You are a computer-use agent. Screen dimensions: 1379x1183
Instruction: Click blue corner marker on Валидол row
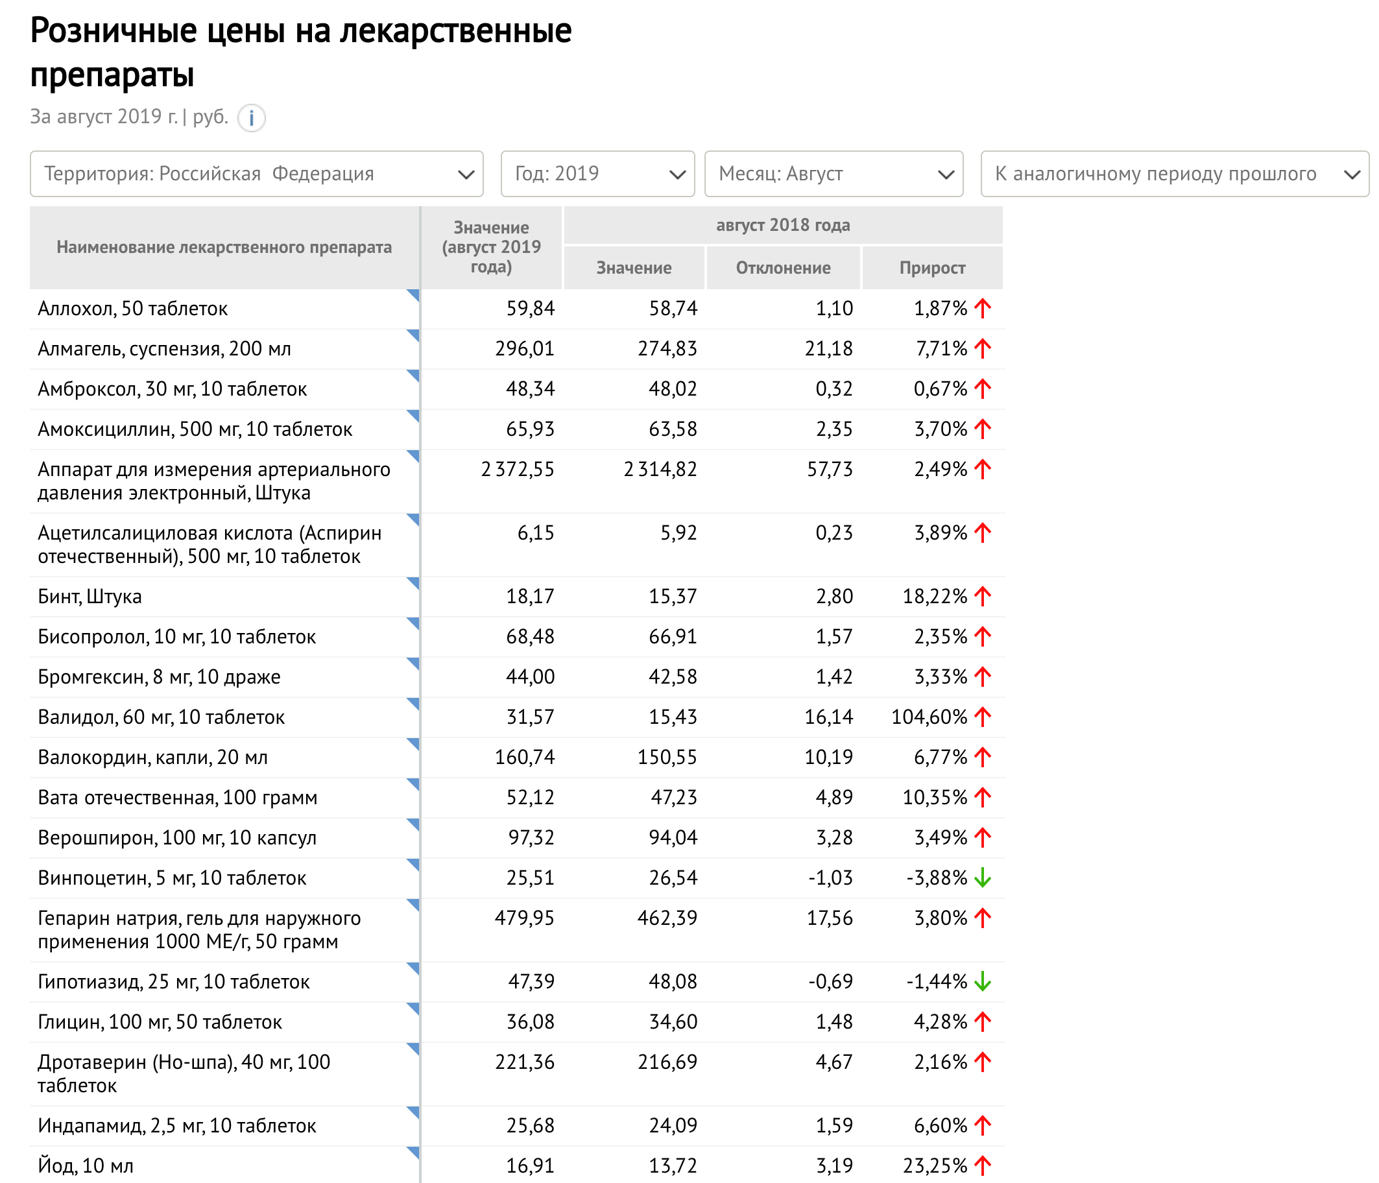[x=414, y=702]
